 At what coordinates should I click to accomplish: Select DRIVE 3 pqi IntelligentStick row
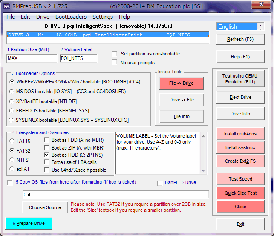[x=108, y=35]
